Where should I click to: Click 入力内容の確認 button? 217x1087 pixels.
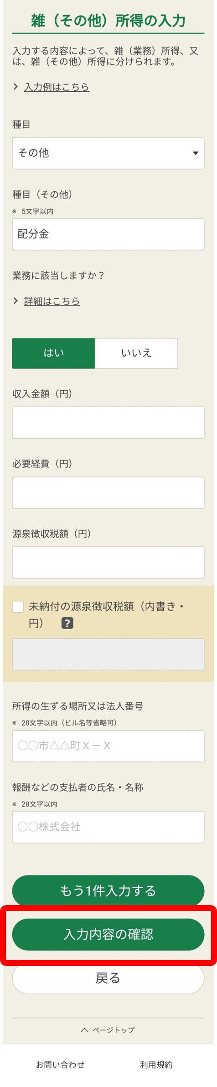(108, 934)
